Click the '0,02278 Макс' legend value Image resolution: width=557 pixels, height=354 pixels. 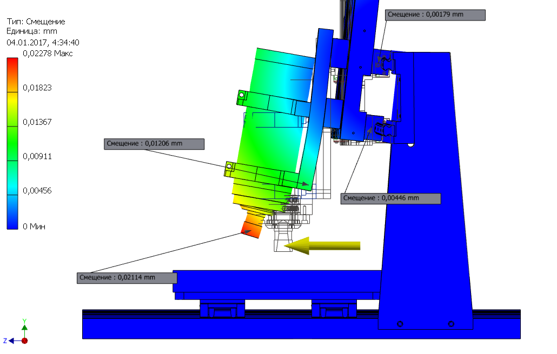(48, 54)
